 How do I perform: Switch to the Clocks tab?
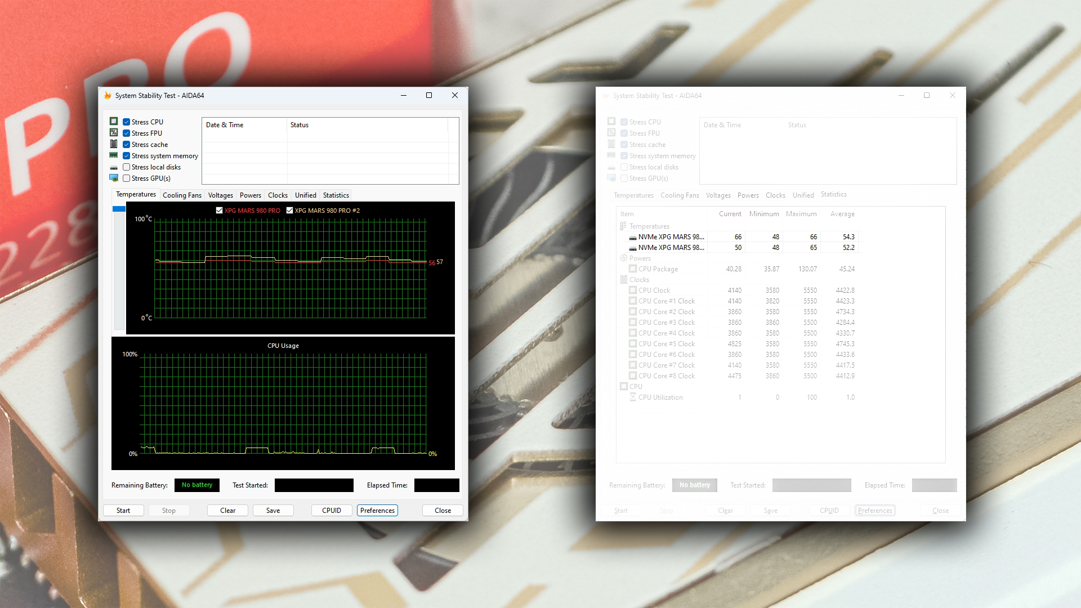point(278,195)
